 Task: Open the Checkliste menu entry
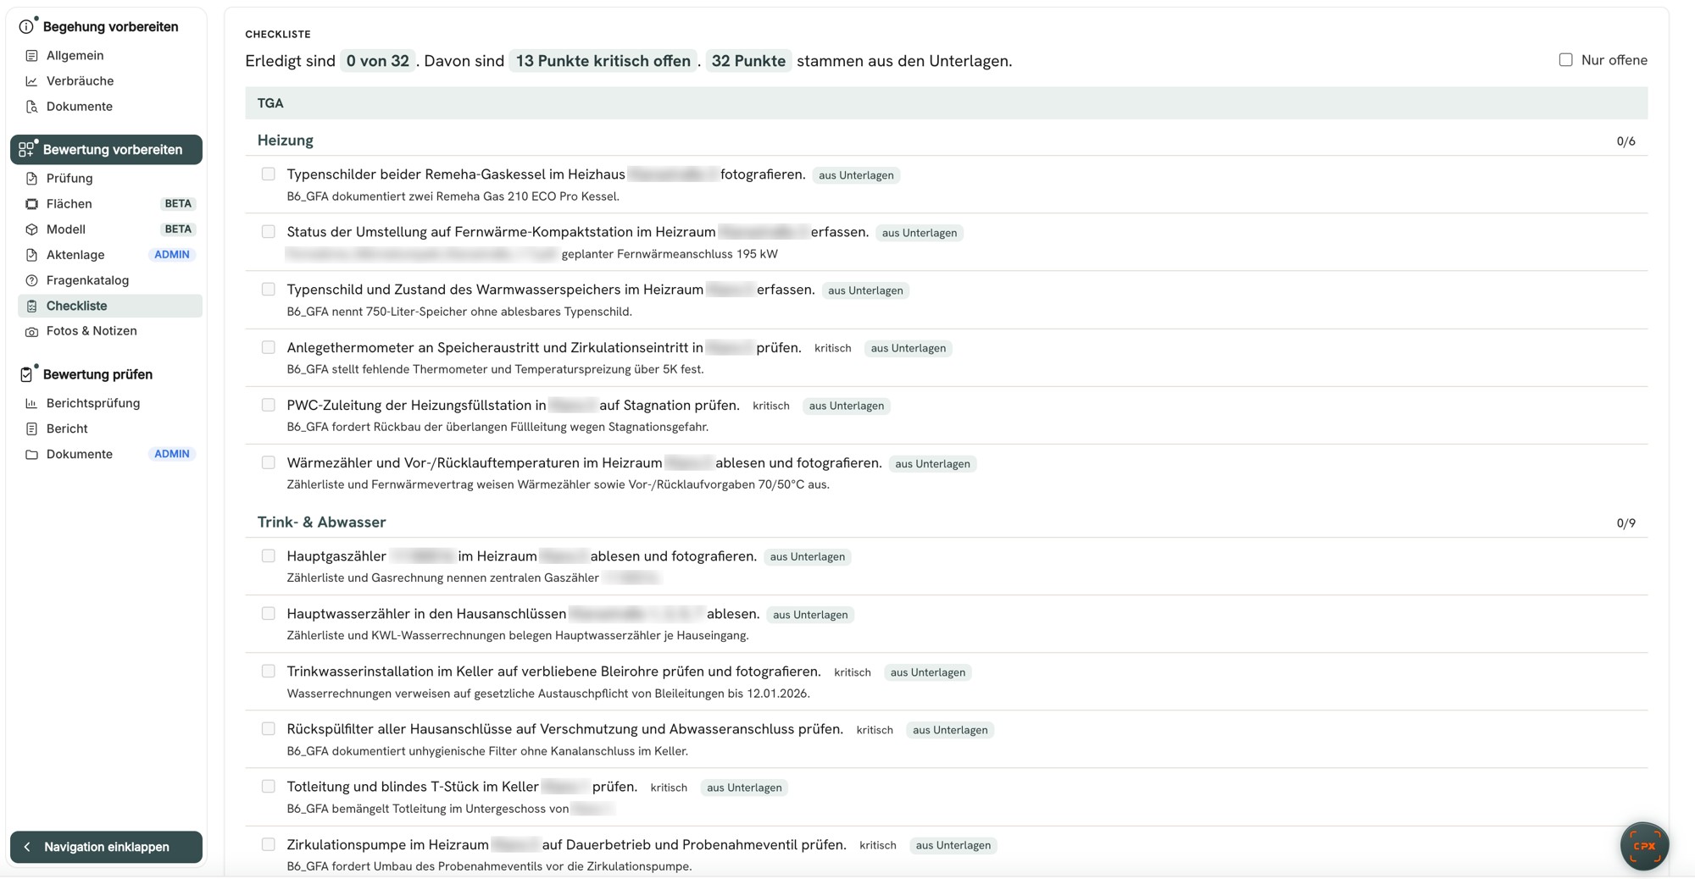(110, 306)
